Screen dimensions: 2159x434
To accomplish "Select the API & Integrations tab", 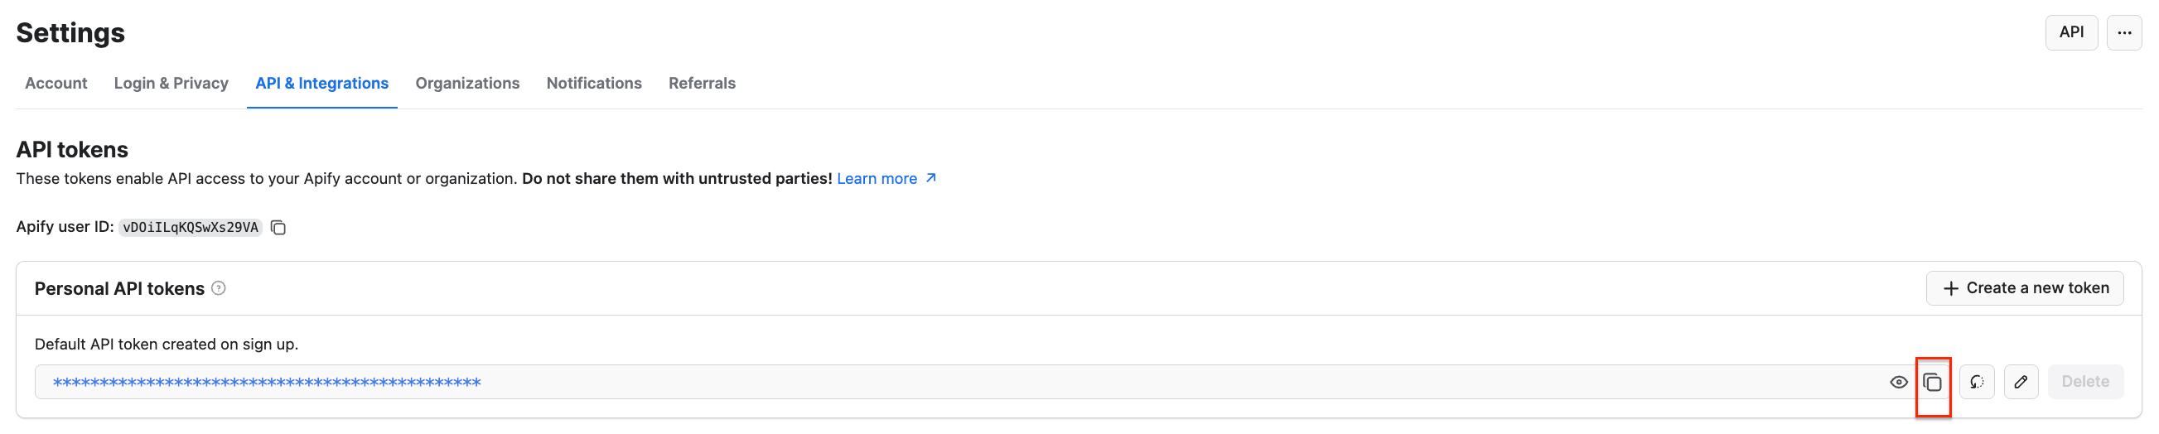I will tap(321, 83).
